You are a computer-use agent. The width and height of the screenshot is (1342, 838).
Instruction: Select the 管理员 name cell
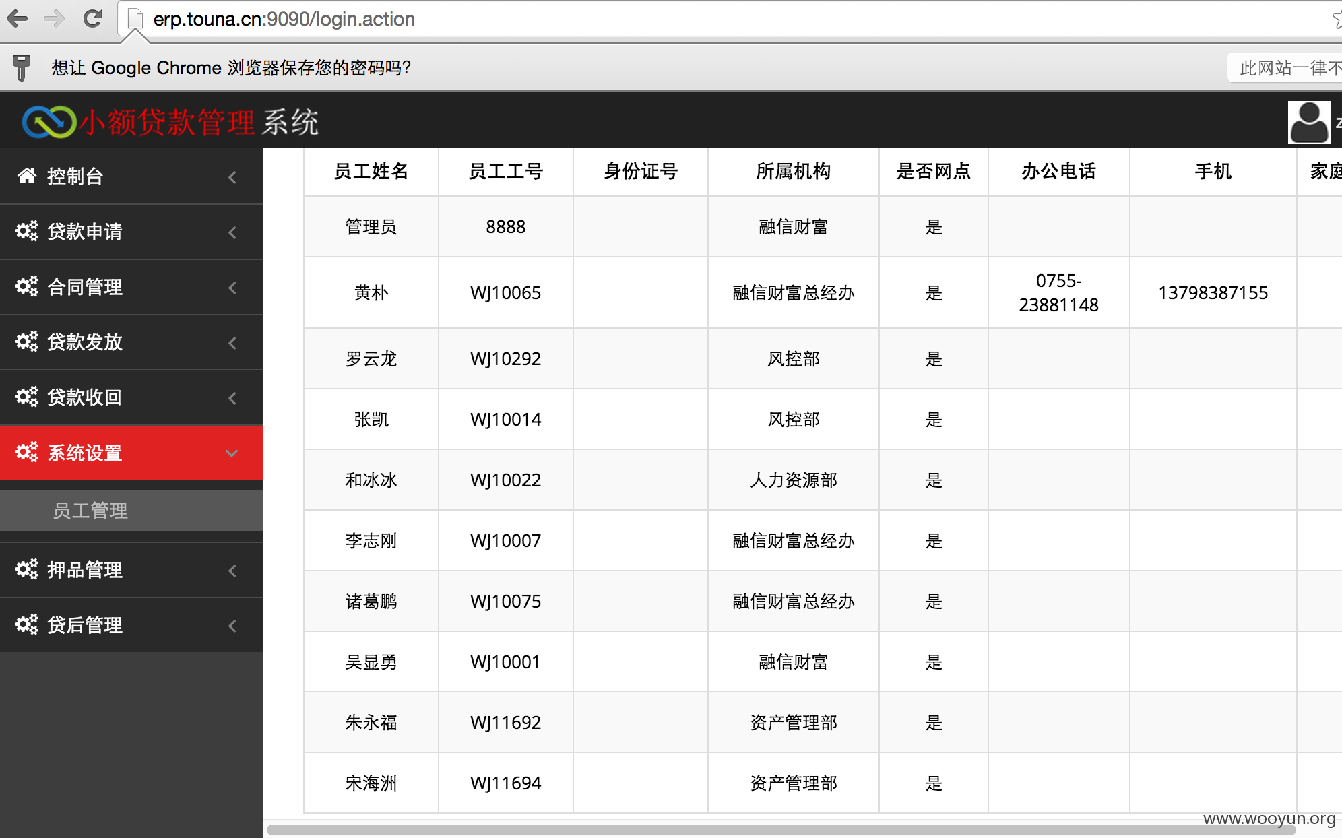(x=371, y=227)
